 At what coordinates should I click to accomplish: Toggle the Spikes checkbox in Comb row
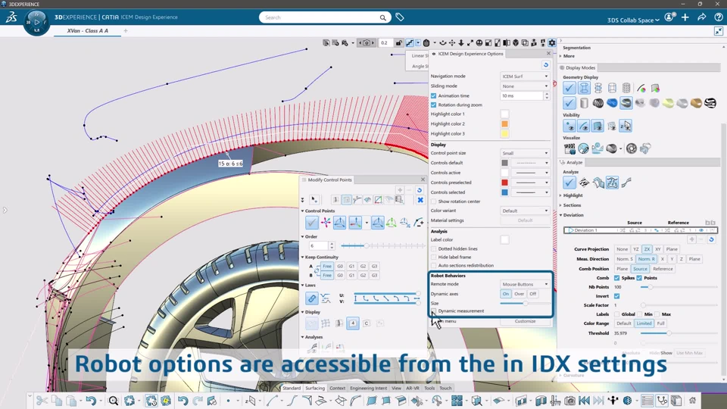click(x=616, y=278)
